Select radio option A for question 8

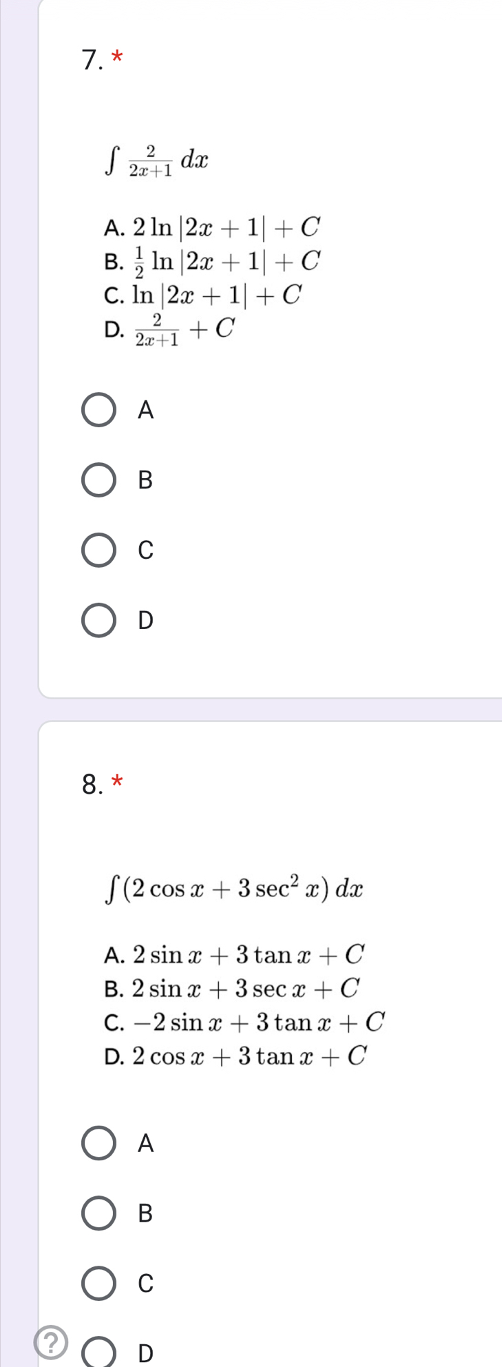99,1144
